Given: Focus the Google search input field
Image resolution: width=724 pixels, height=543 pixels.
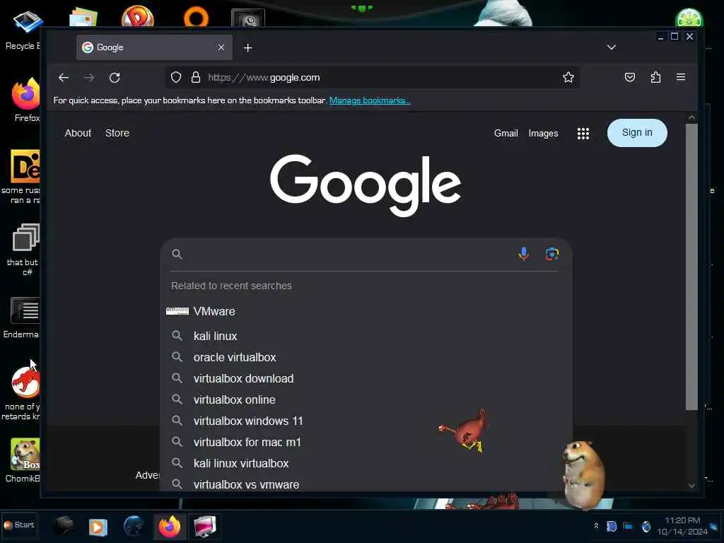Looking at the screenshot, I should coord(349,254).
